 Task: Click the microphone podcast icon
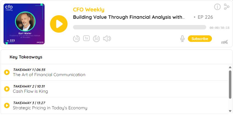click(x=182, y=39)
